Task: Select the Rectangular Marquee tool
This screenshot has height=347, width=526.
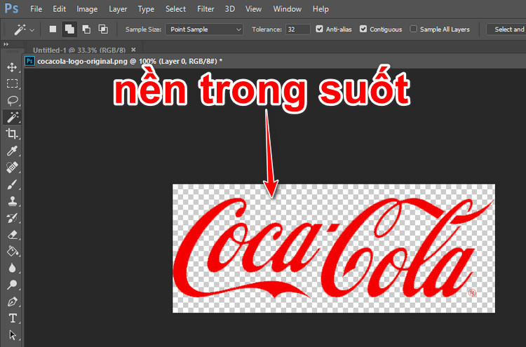Action: coord(12,83)
